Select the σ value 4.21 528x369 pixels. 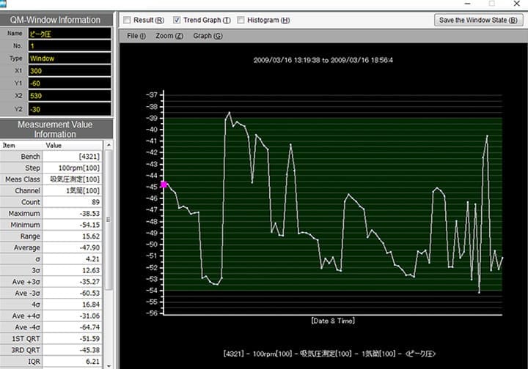point(73,259)
